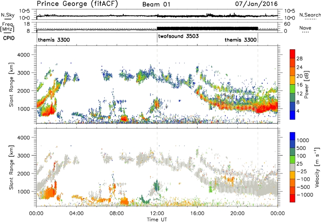Click the "Slant Range [km]" label of power panel
The height and width of the screenshot is (222, 321).
pyautogui.click(x=11, y=85)
